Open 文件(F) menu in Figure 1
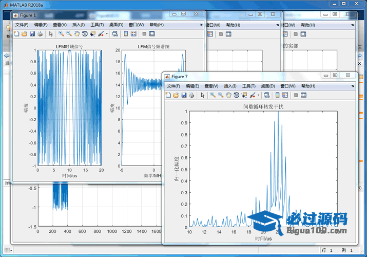The image size is (367, 257). pyautogui.click(x=22, y=25)
